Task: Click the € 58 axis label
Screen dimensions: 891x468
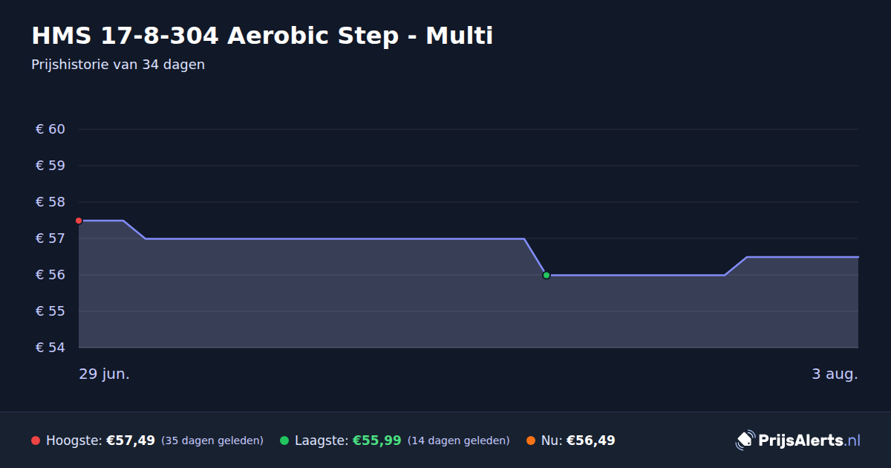Action: [x=50, y=202]
